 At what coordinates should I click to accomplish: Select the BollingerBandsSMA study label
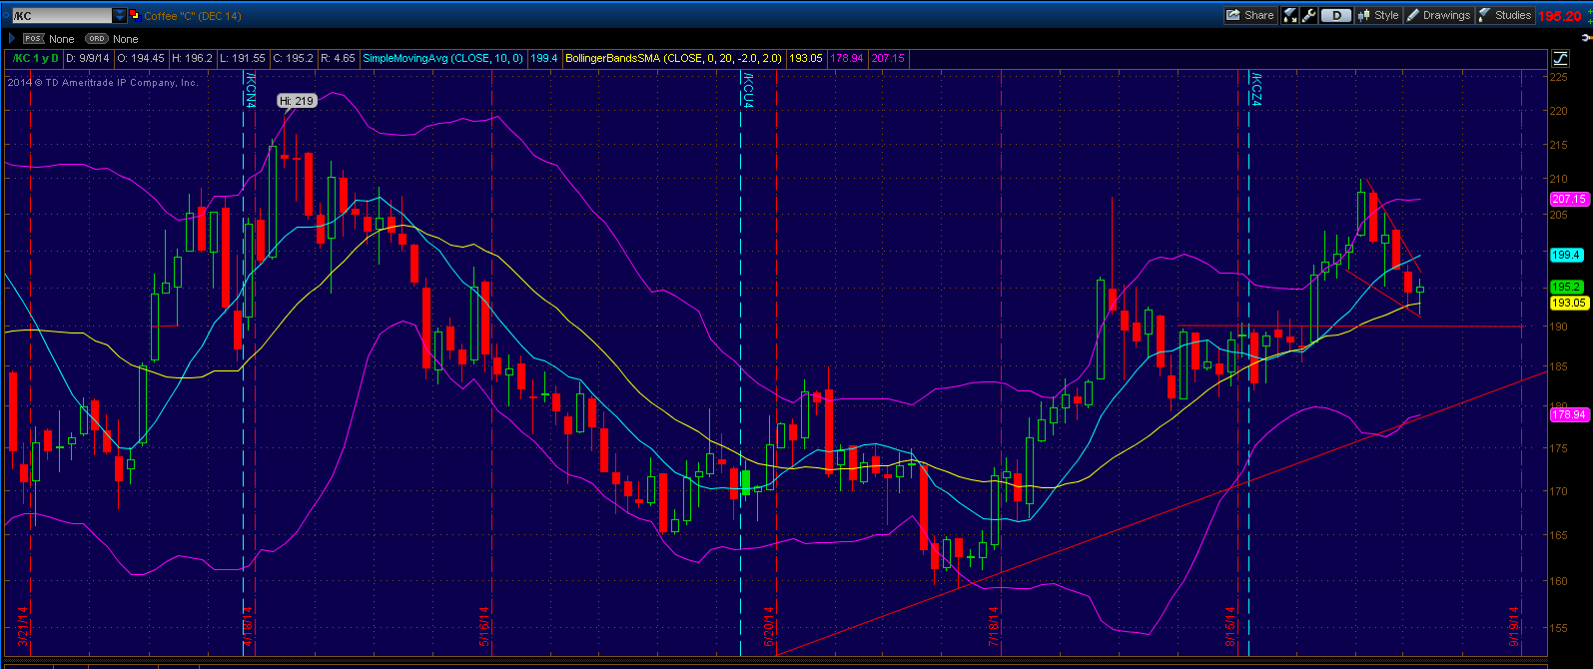[x=673, y=58]
